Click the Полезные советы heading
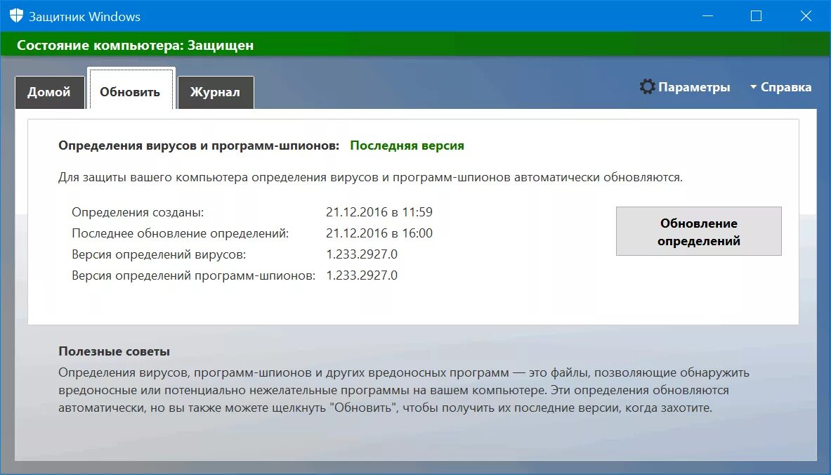831x475 pixels. coord(114,351)
